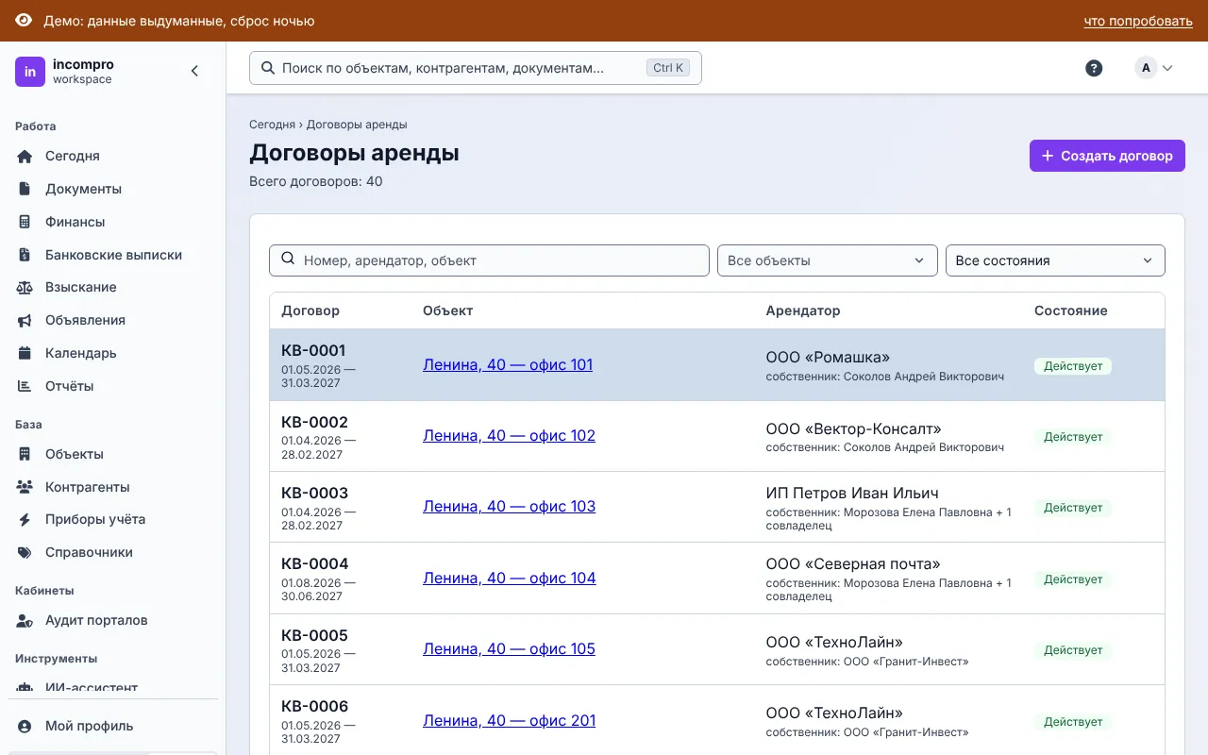1208x755 pixels.
Task: Click the eye icon in demo banner
Action: [x=24, y=21]
